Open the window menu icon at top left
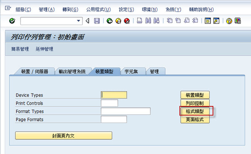Screen dimensions: 251x154 click(x=8, y=8)
